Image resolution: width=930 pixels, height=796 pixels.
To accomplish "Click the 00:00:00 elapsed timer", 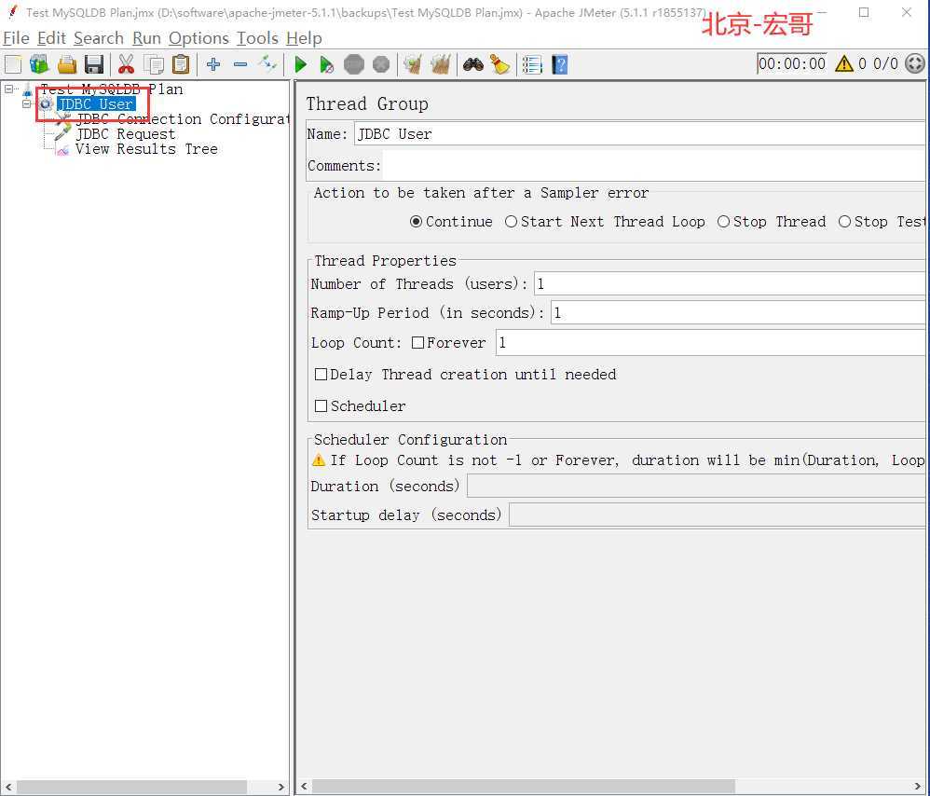I will [792, 63].
